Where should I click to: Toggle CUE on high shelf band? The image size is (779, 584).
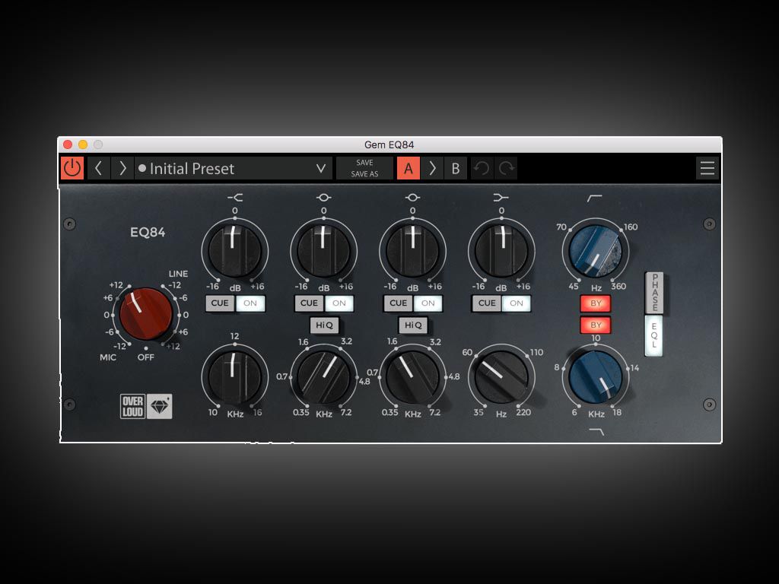(220, 303)
